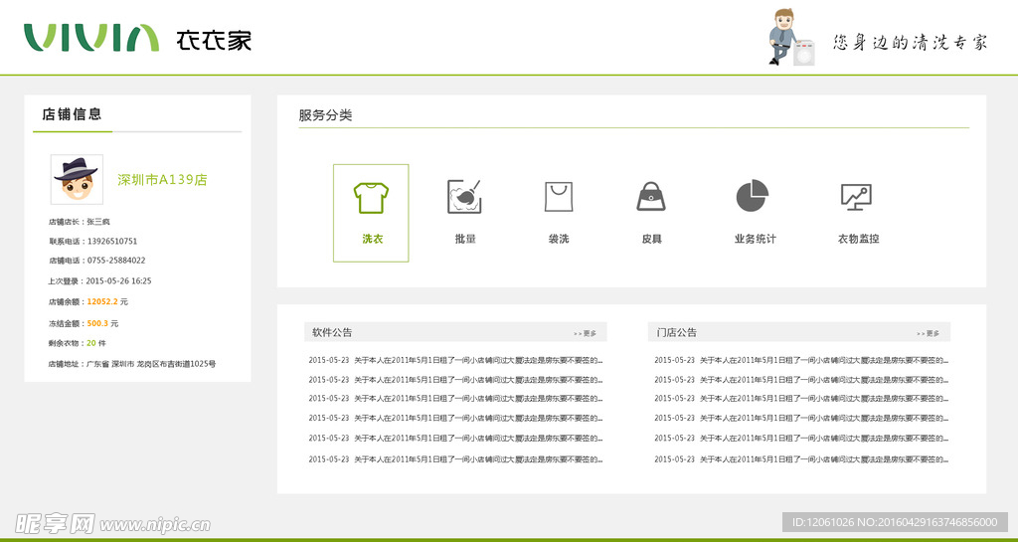The height and width of the screenshot is (542, 1018).
Task: Click the 服务分类 section heading
Action: (325, 115)
